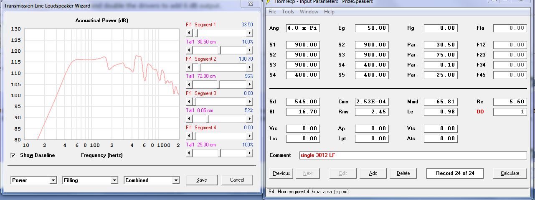Image resolution: width=535 pixels, height=200 pixels.
Task: Click the Fta field showing 0.00
Action: [x=510, y=28]
